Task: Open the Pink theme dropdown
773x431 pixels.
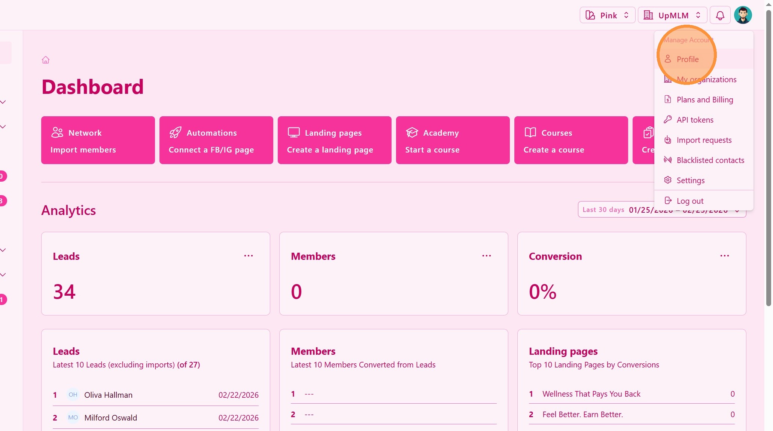Action: (607, 15)
